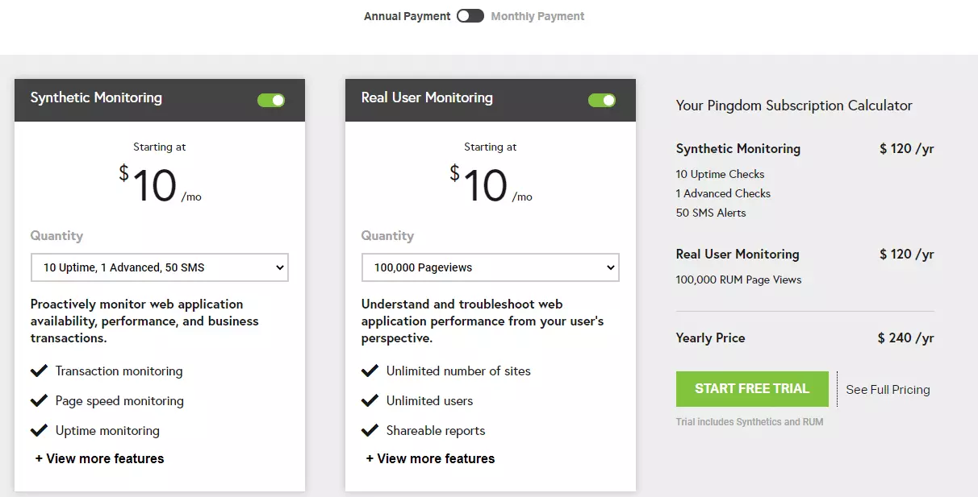978x497 pixels.
Task: Open the Synthetic Monitoring quantity dropdown
Action: click(160, 267)
